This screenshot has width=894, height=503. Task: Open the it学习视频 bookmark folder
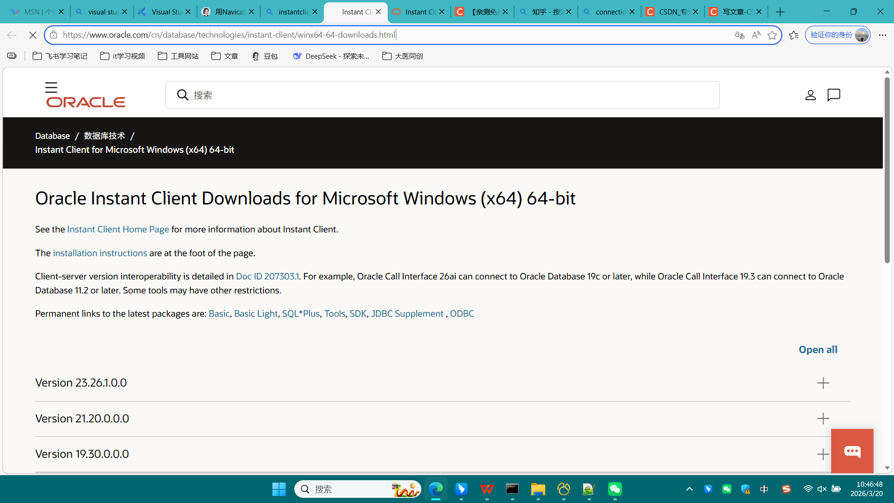pyautogui.click(x=122, y=56)
